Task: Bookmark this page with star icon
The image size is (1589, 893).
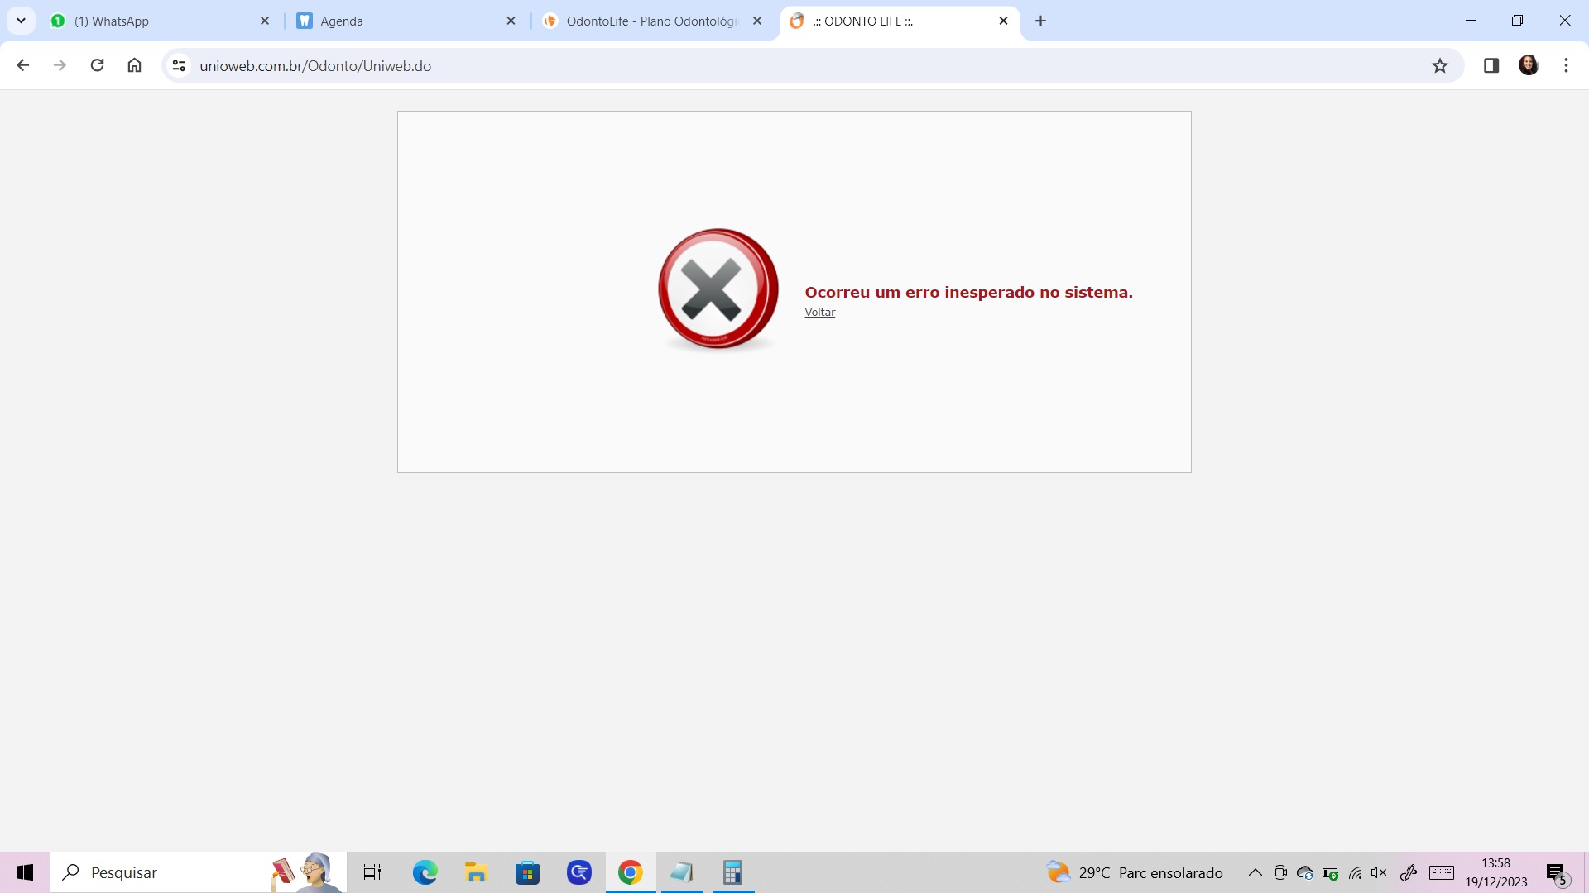Action: tap(1440, 65)
